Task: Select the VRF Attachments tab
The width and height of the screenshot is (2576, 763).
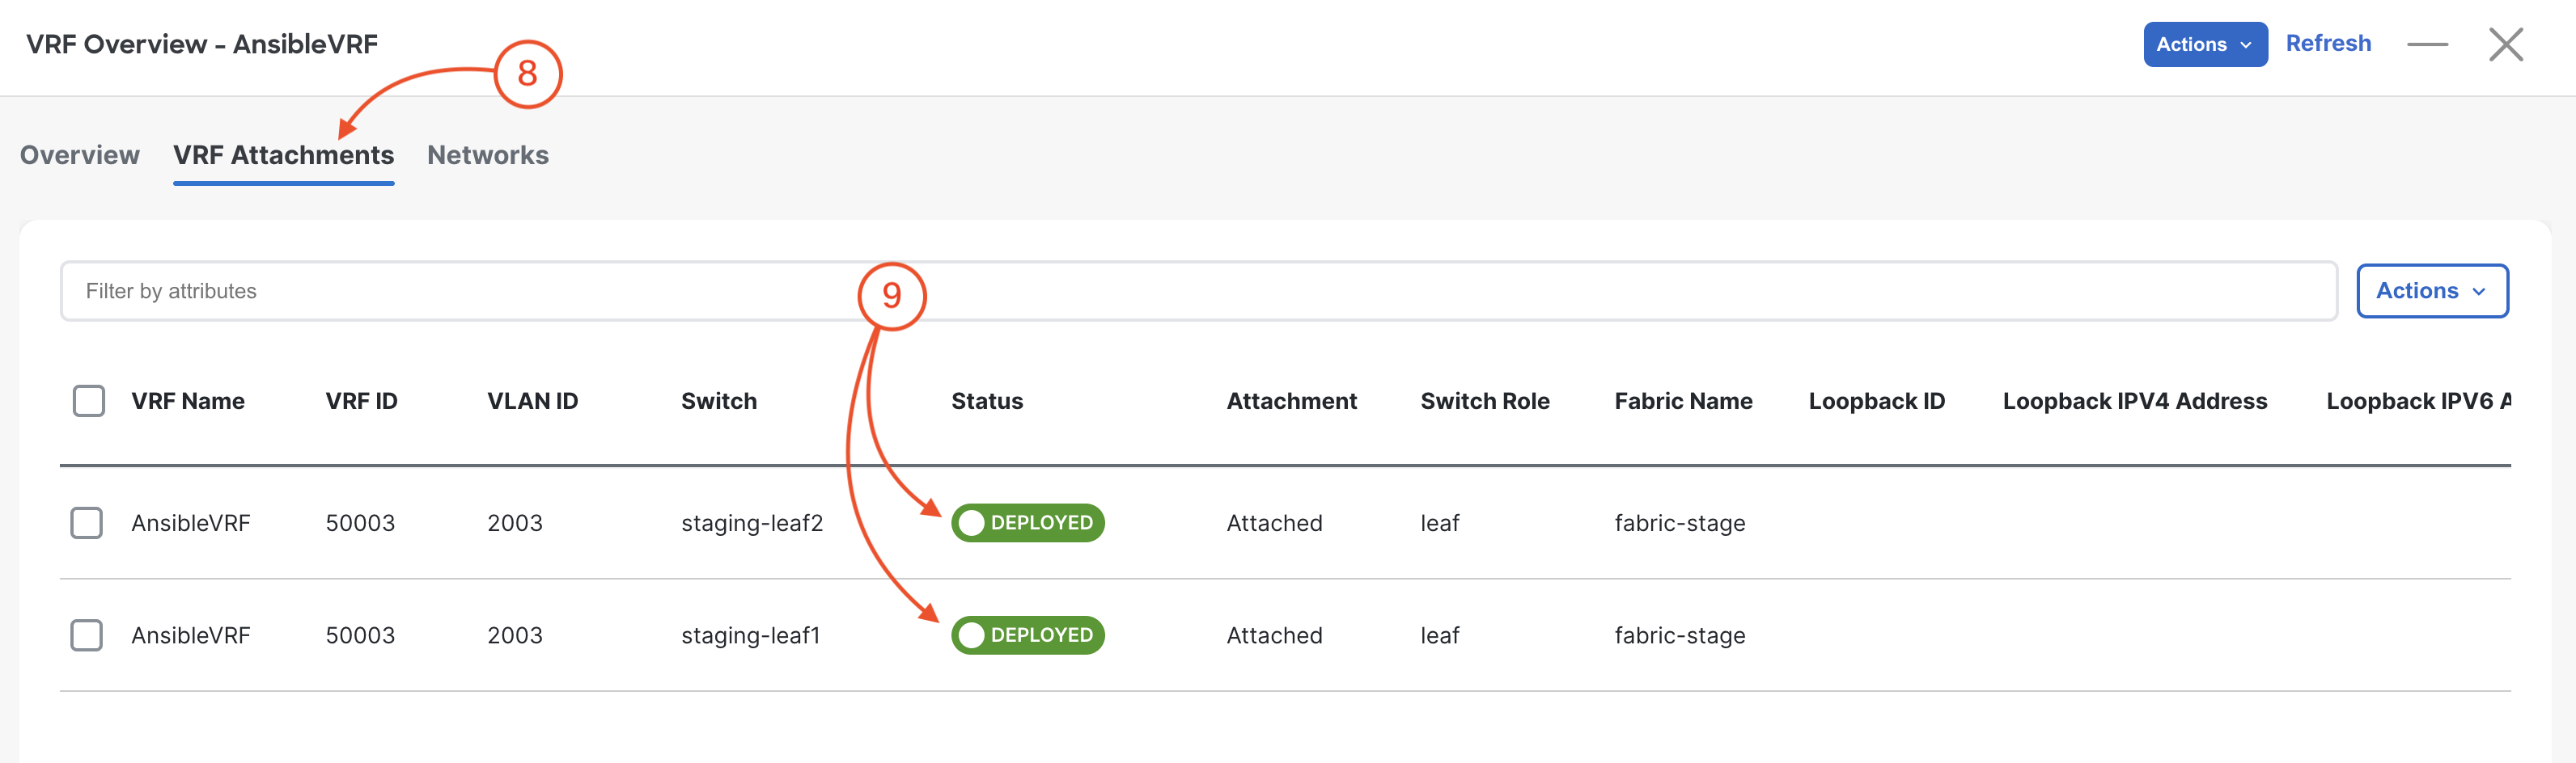Action: click(283, 155)
